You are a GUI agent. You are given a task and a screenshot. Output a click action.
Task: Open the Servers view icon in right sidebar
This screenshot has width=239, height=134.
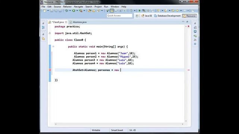click(x=195, y=36)
